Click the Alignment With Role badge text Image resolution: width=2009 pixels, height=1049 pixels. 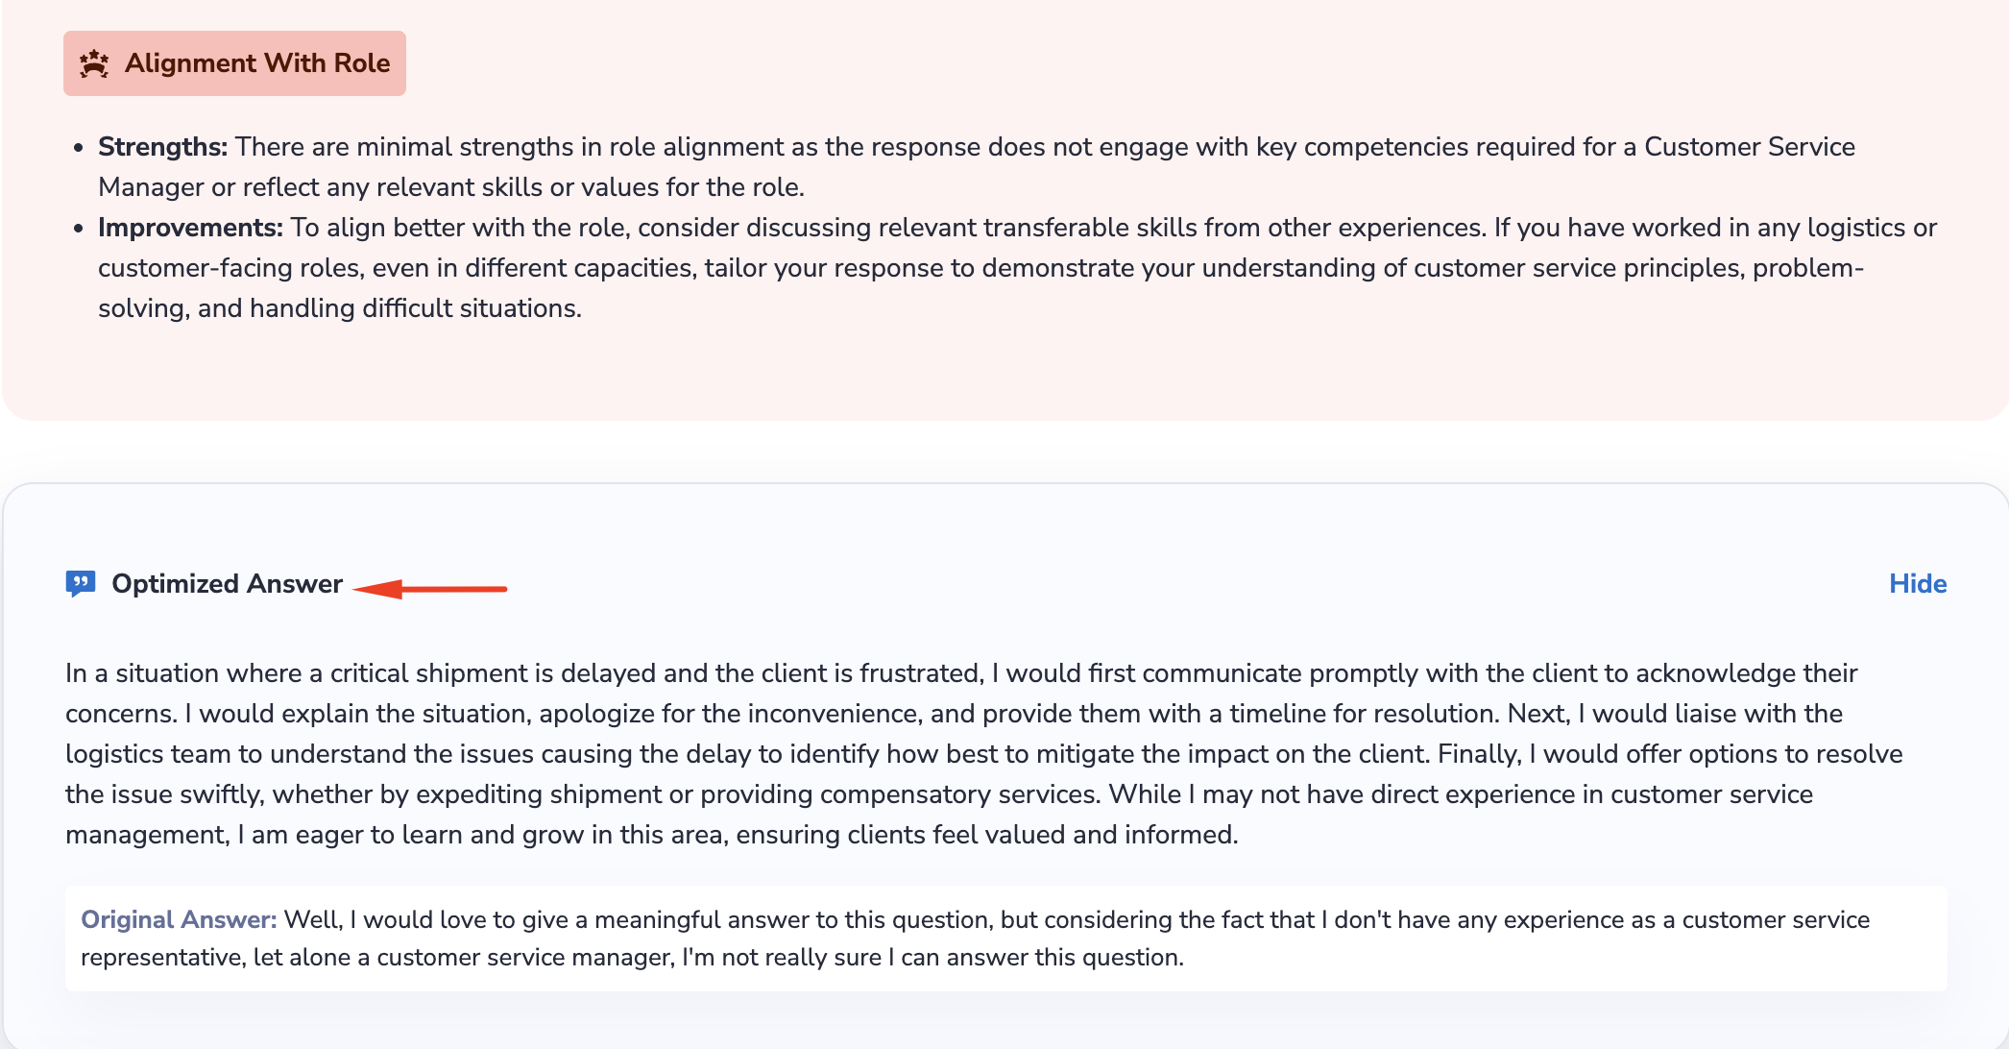point(257,63)
